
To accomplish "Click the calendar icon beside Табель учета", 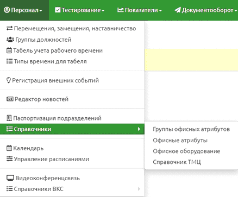I will click(9, 50).
